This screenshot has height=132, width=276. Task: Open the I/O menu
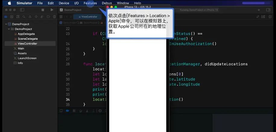[x=76, y=3]
